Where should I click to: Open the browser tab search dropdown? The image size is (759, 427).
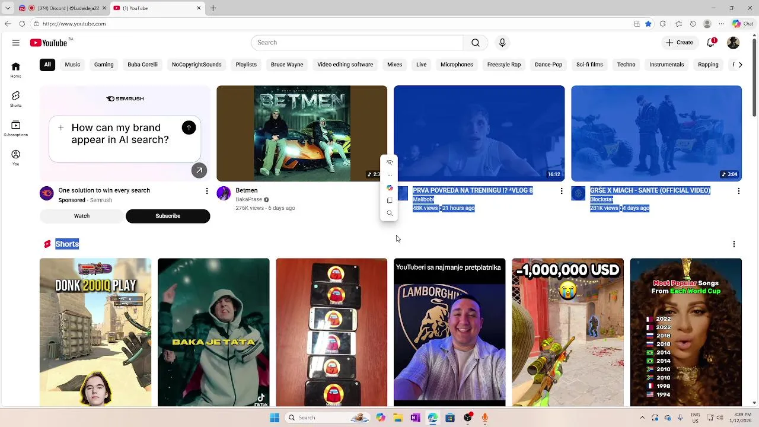tap(7, 8)
